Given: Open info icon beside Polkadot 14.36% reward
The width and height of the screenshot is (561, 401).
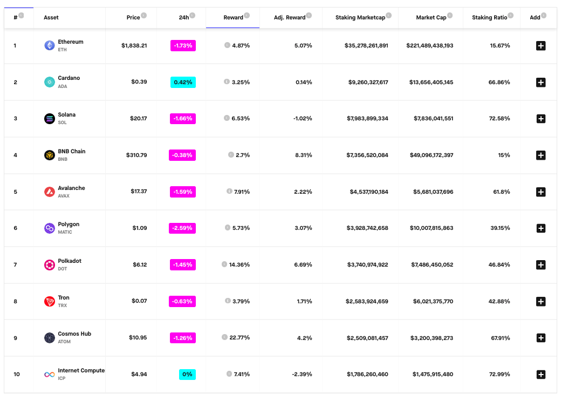Looking at the screenshot, I should click(224, 264).
